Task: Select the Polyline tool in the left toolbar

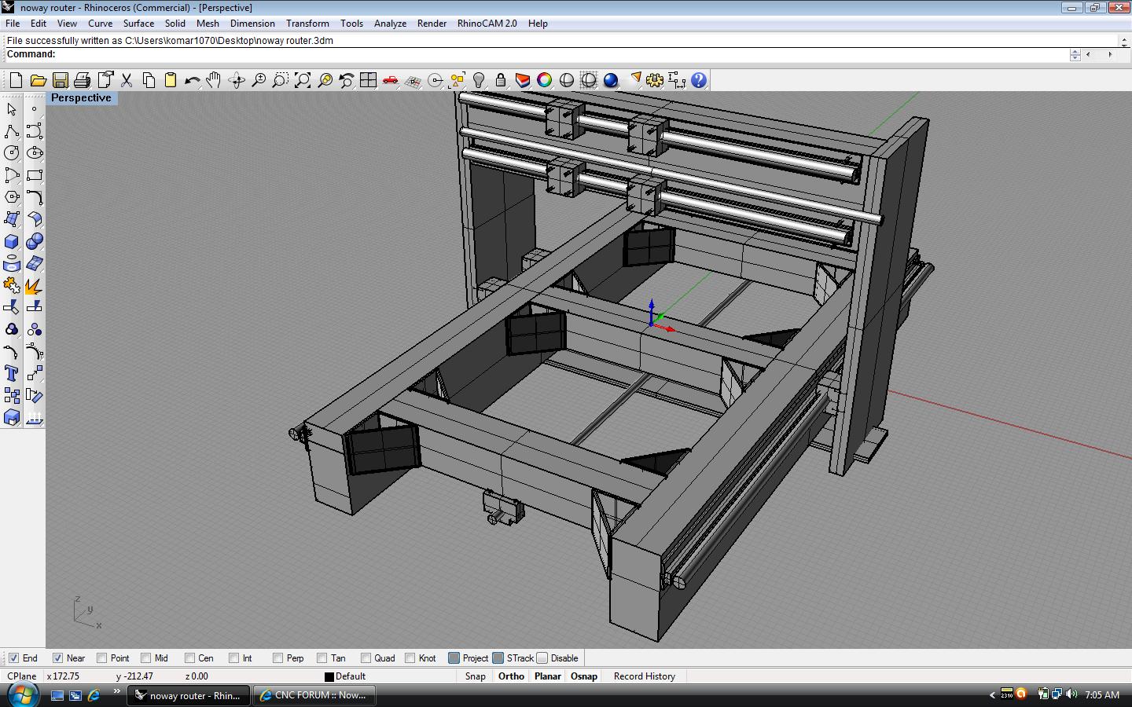Action: click(12, 131)
